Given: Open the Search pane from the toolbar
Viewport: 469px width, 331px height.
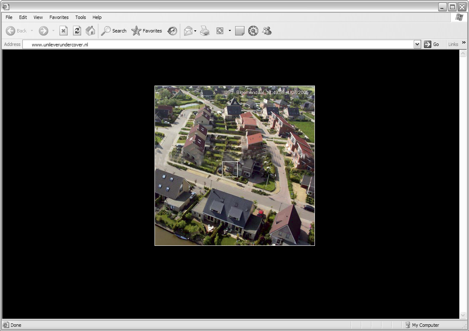Looking at the screenshot, I should [114, 31].
